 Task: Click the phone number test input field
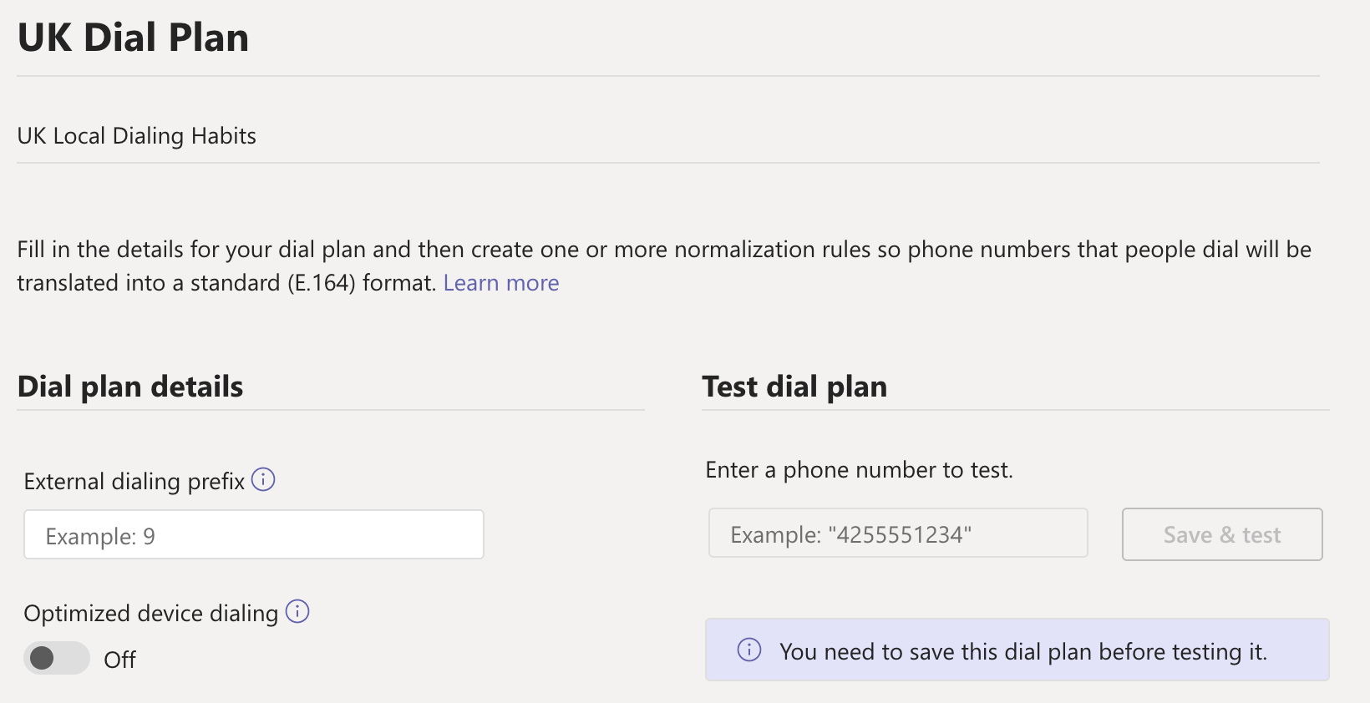point(898,534)
